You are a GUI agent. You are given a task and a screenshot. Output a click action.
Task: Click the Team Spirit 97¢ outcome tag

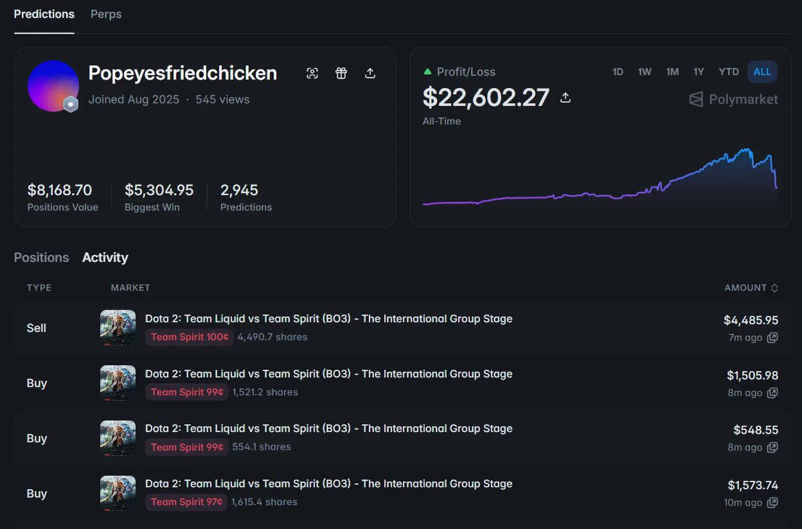point(187,502)
